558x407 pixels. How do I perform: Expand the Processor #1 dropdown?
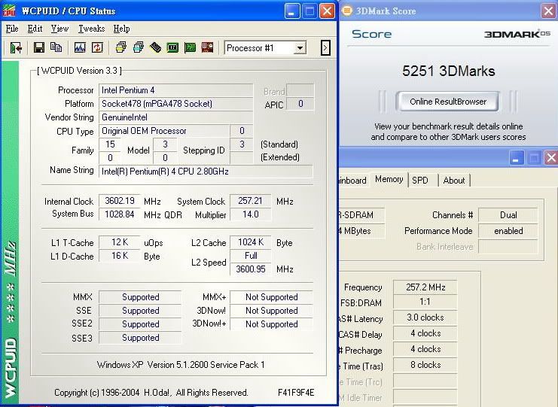pyautogui.click(x=300, y=48)
